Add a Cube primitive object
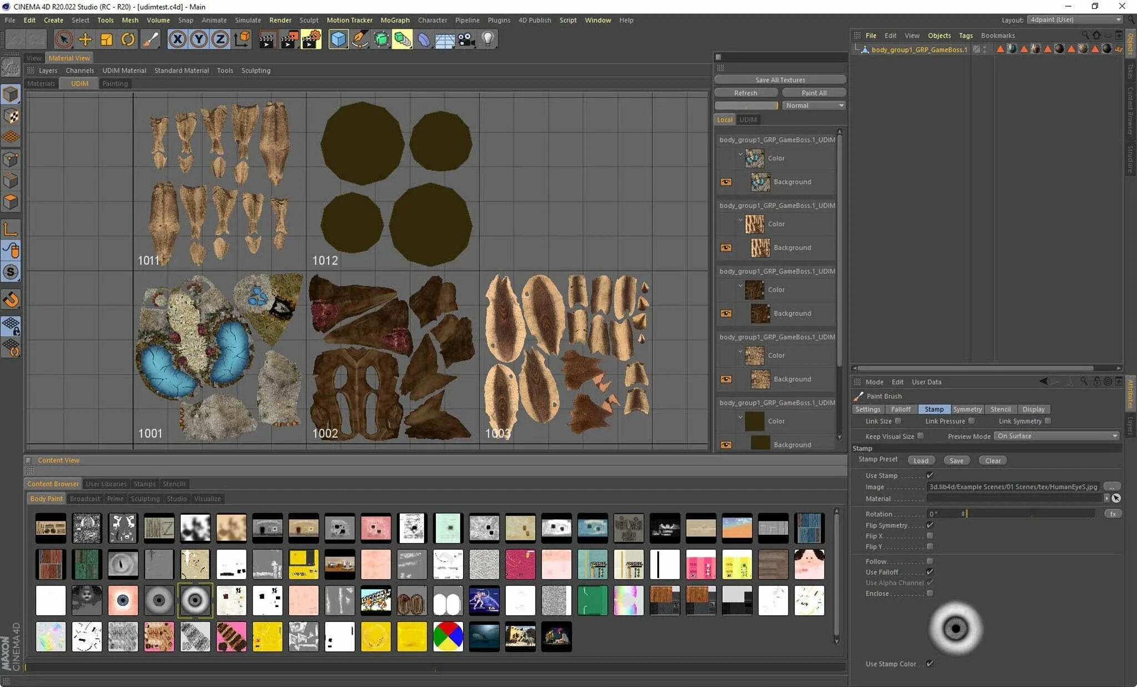This screenshot has width=1137, height=687. pyautogui.click(x=338, y=39)
